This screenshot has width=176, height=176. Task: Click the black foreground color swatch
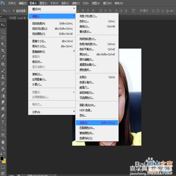point(2,158)
